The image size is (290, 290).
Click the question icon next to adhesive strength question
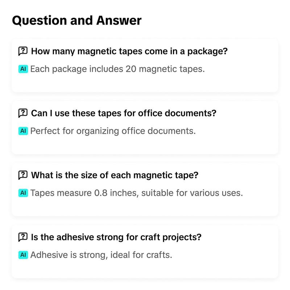tap(23, 237)
